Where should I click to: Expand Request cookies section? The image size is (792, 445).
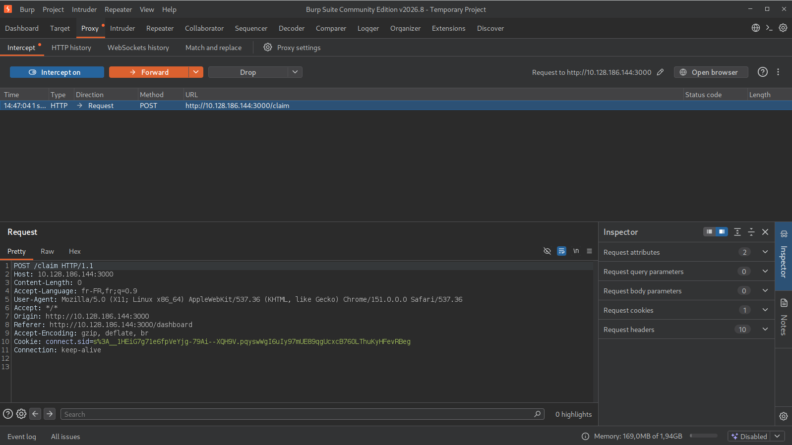[686, 310]
